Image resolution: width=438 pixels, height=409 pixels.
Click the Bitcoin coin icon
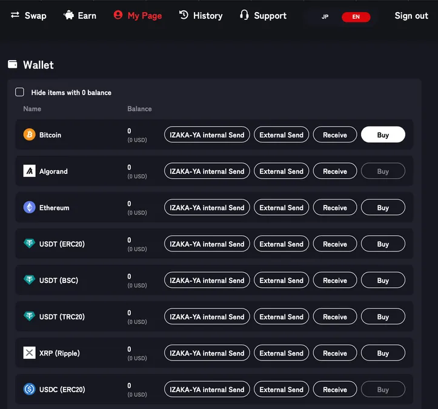click(29, 135)
